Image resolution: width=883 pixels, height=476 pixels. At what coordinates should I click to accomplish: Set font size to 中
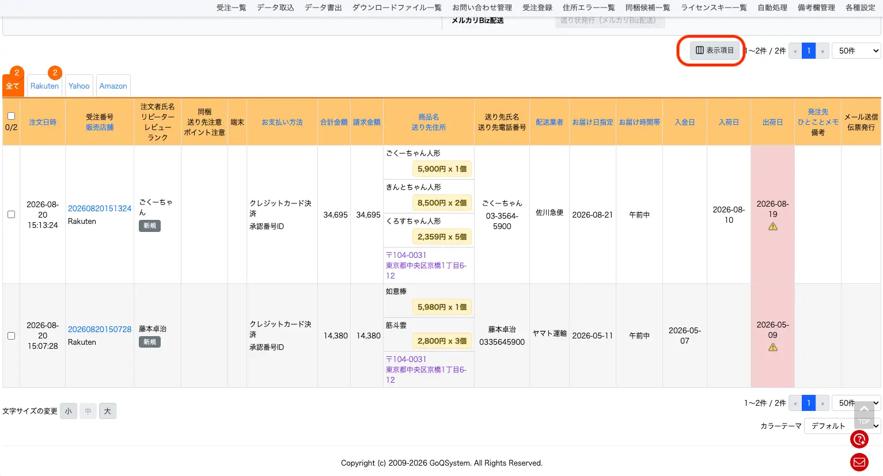[88, 411]
